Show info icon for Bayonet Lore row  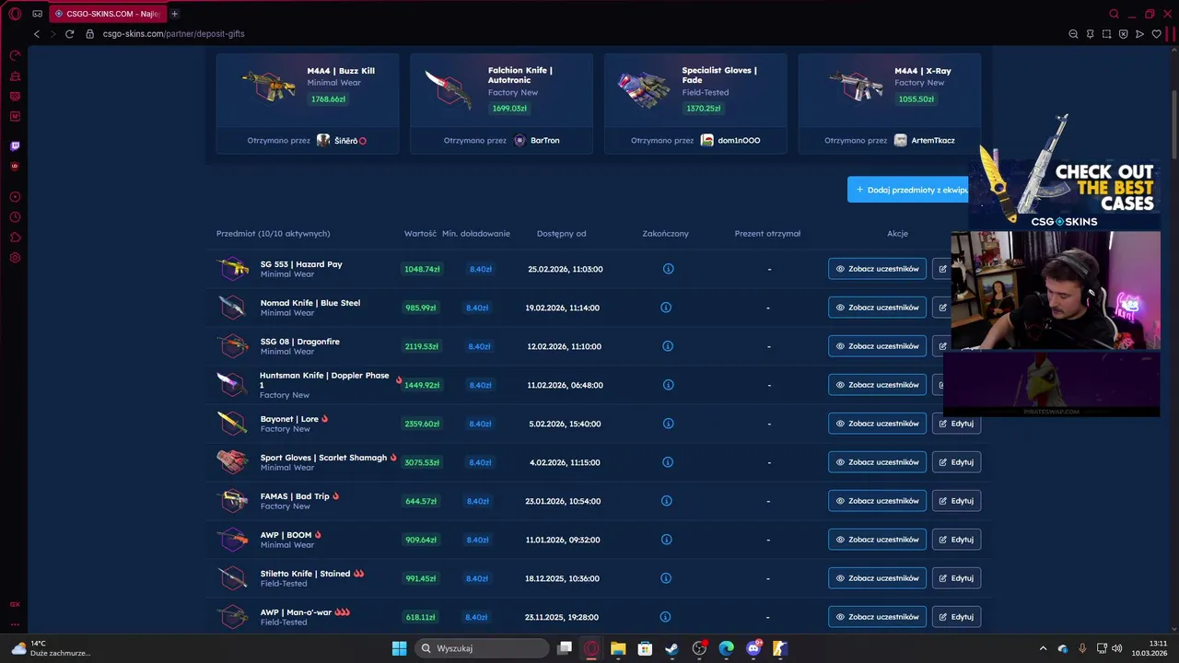[668, 424]
